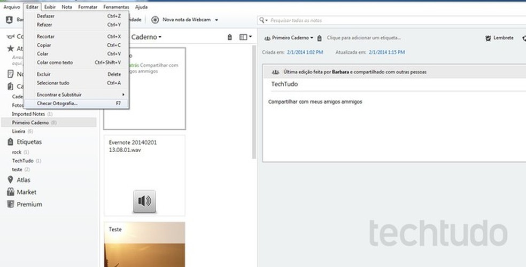This screenshot has width=526, height=267.
Task: Focus the Pesquisar todas as notas field
Action: [398, 20]
